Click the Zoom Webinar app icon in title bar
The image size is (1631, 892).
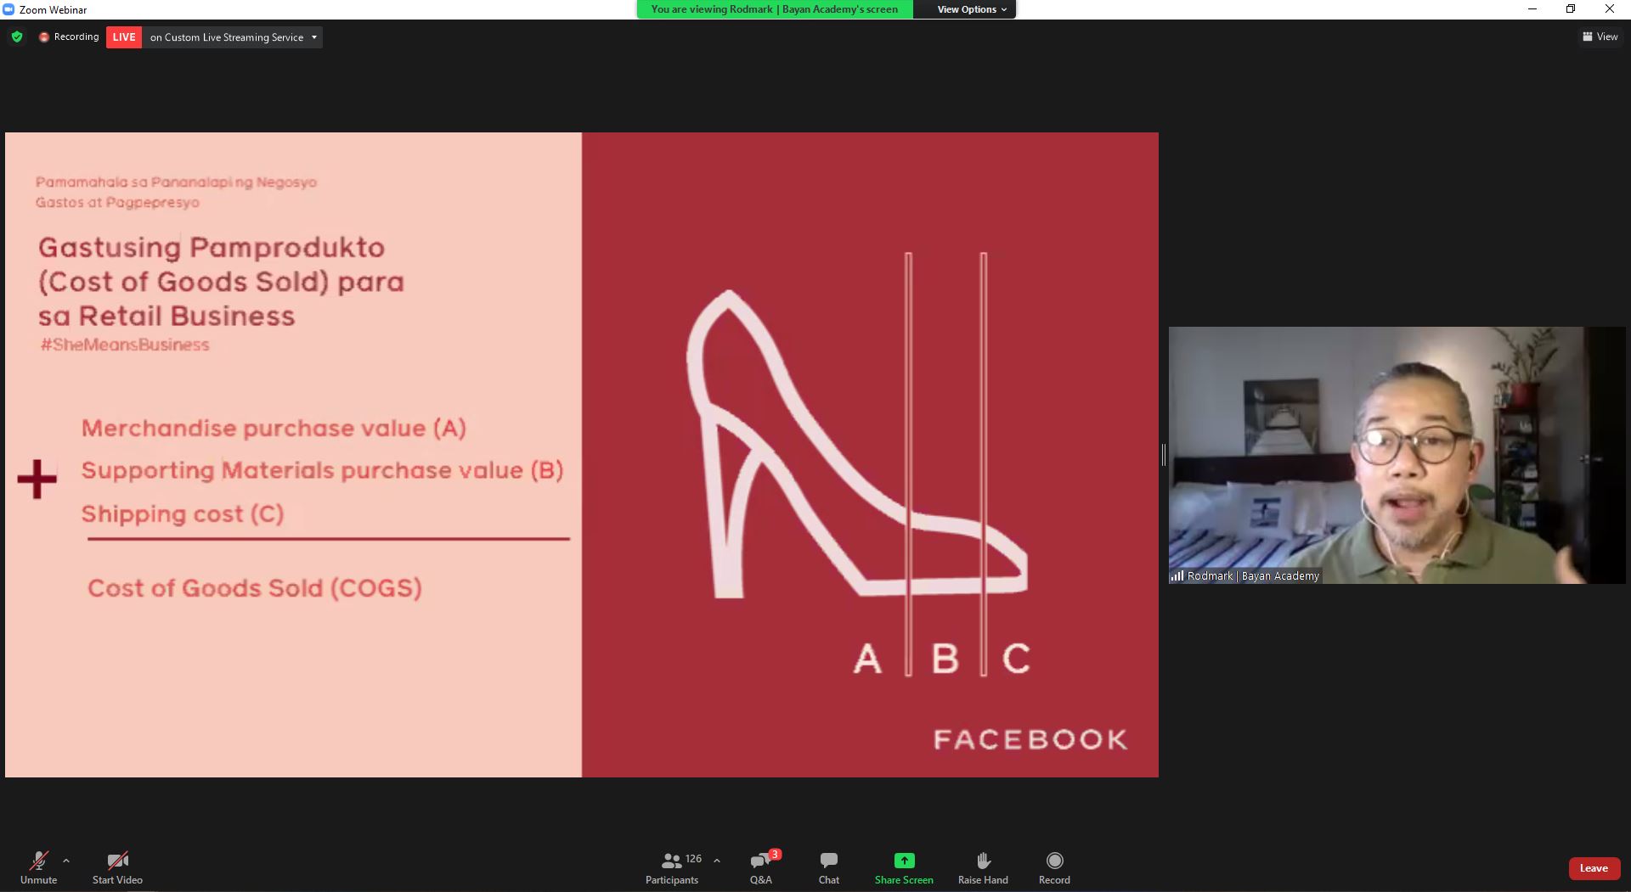(x=8, y=9)
